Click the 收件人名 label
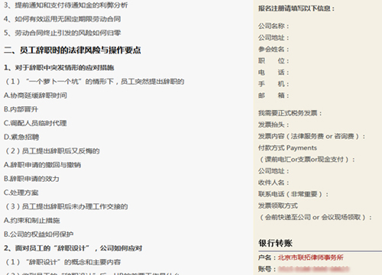382x275 pixels. [274, 183]
